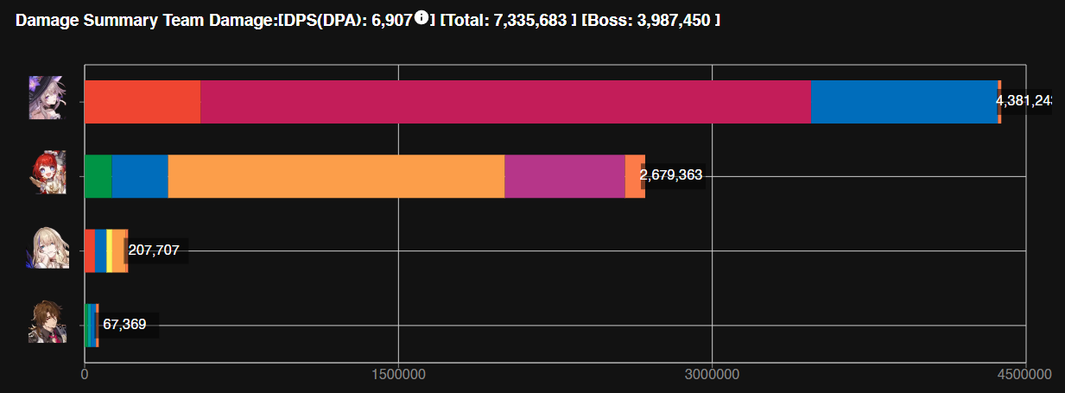Screen dimensions: 1065x393
Task: Click the red segment of third bar
Action: point(90,250)
